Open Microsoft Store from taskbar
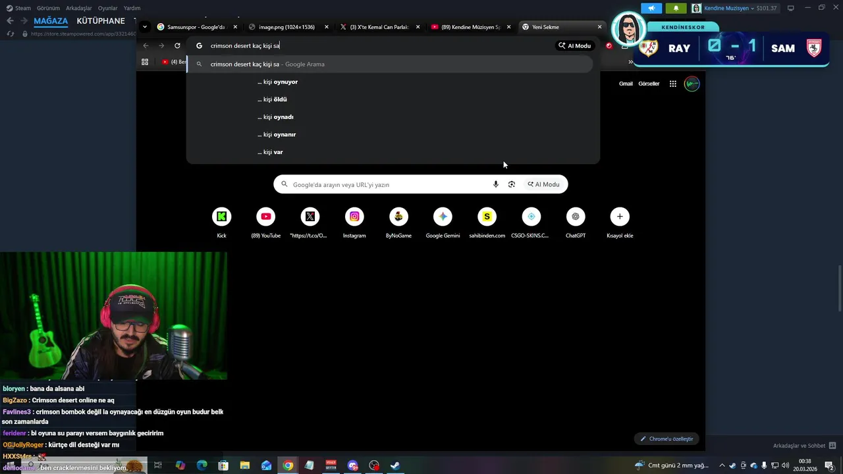This screenshot has height=474, width=843. (x=223, y=465)
